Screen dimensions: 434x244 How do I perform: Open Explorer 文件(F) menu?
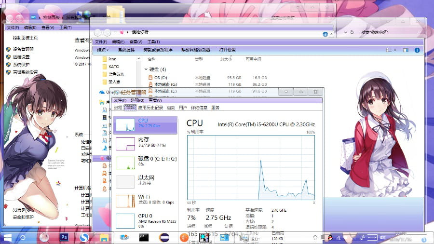pyautogui.click(x=101, y=42)
